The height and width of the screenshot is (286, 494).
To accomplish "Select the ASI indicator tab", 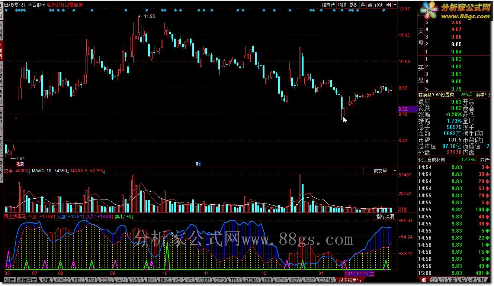I will click(179, 280).
